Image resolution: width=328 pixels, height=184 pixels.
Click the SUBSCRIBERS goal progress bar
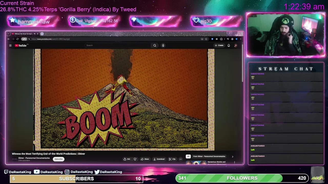coord(76,179)
